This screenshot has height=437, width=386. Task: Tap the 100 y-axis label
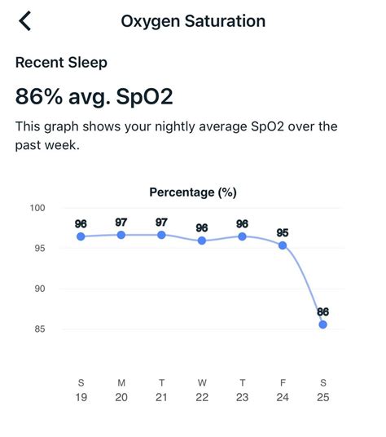37,208
